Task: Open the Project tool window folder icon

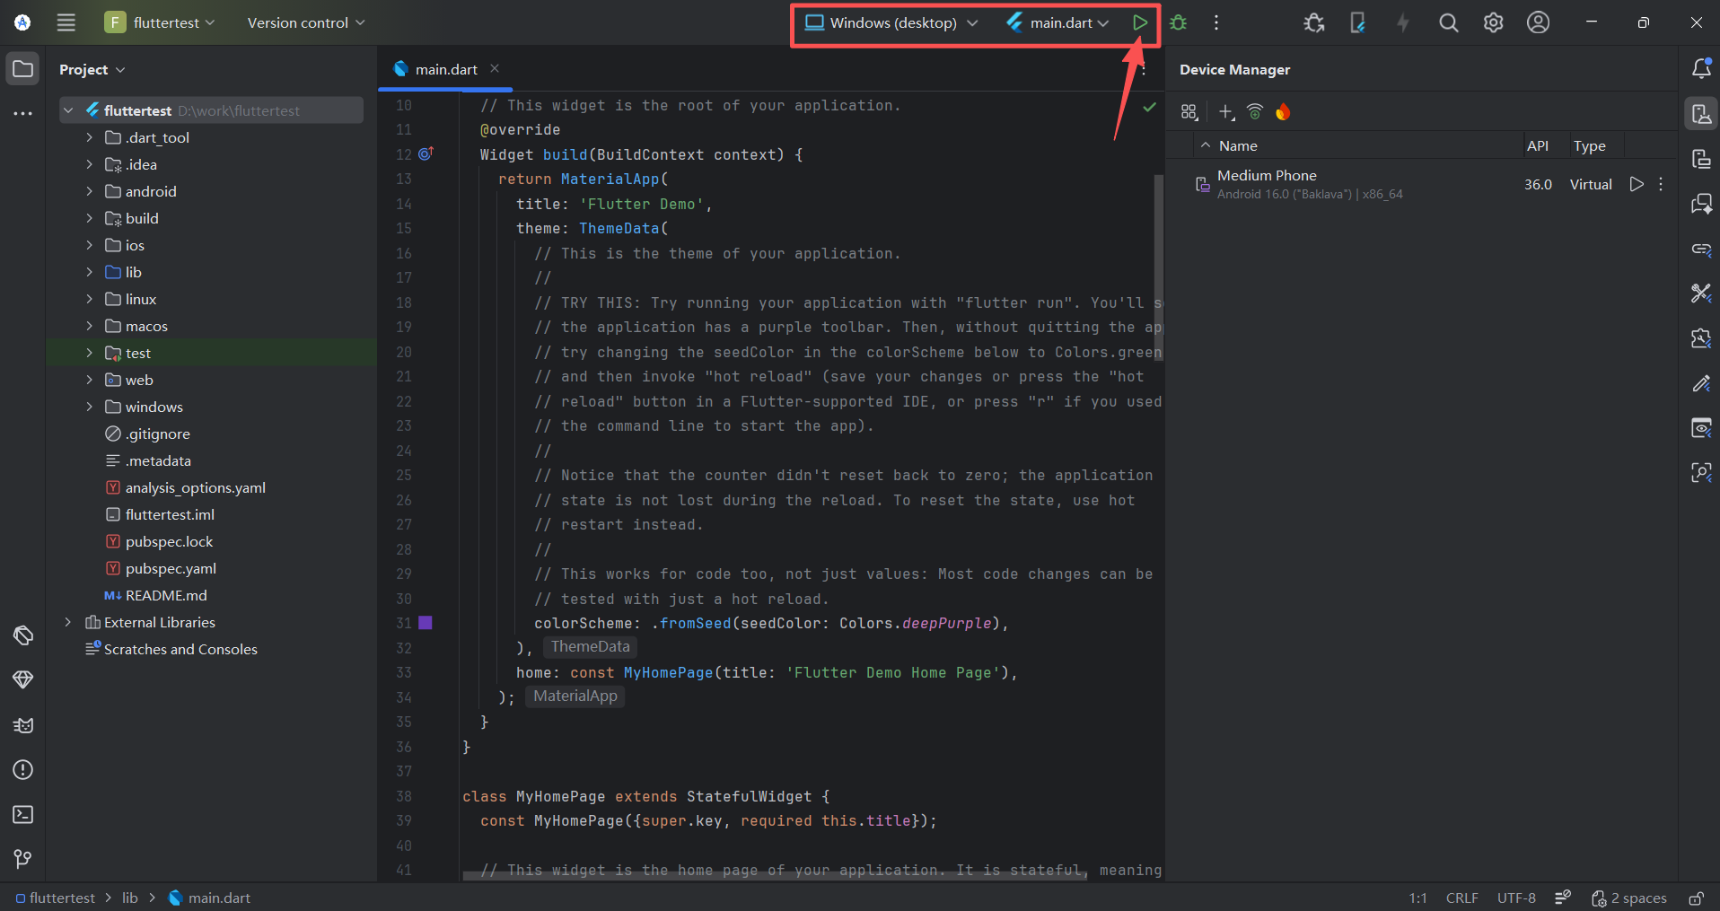Action: point(23,69)
